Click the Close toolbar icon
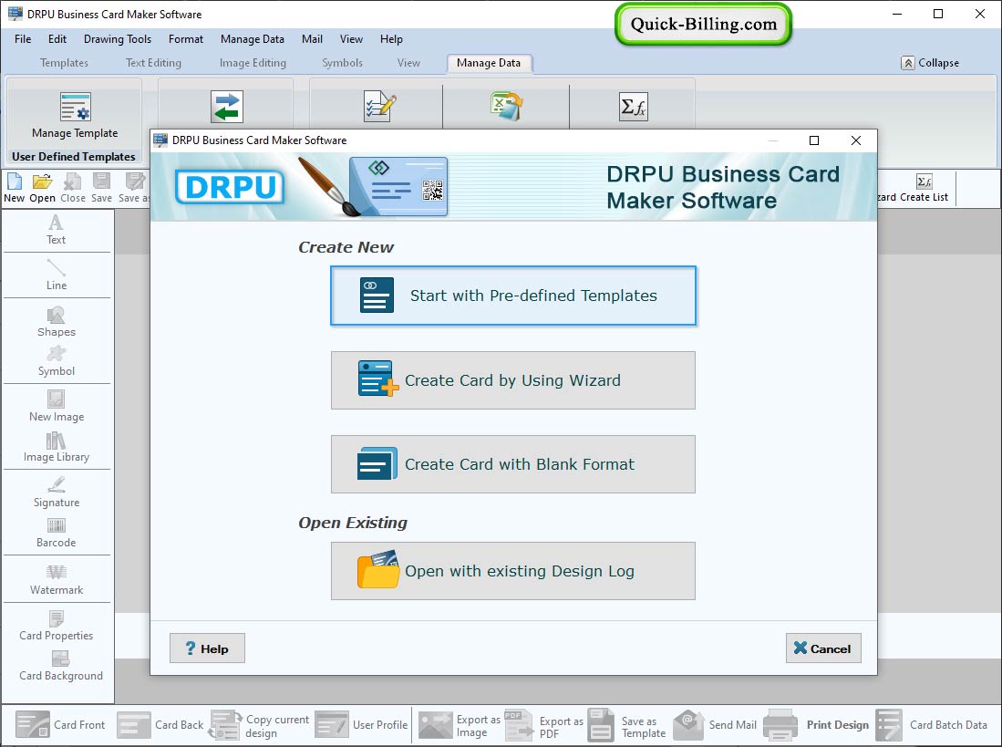Screen dimensions: 1002x747 pyautogui.click(x=73, y=188)
